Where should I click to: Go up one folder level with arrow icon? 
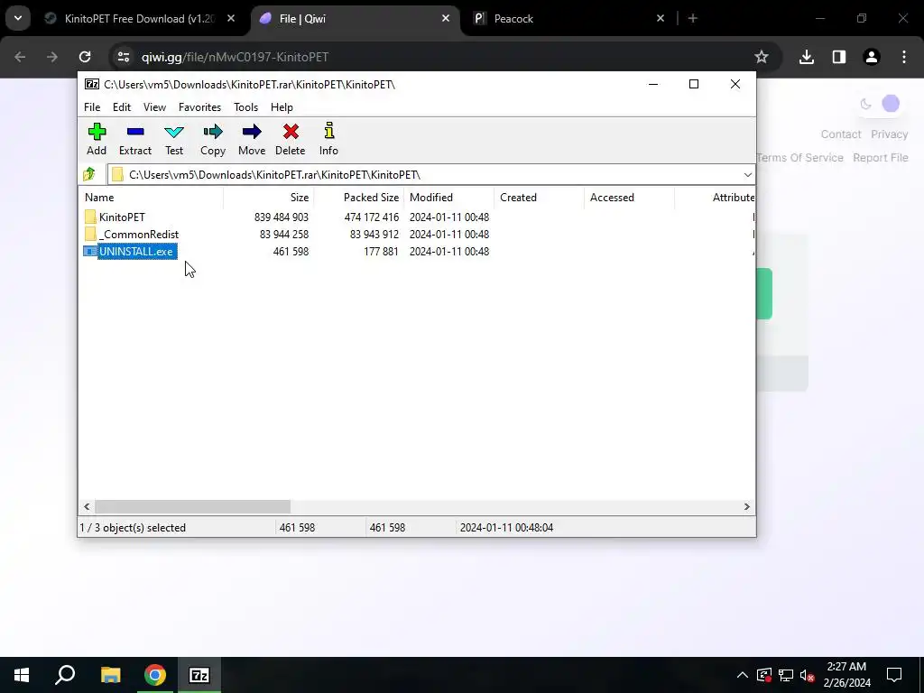coord(89,174)
